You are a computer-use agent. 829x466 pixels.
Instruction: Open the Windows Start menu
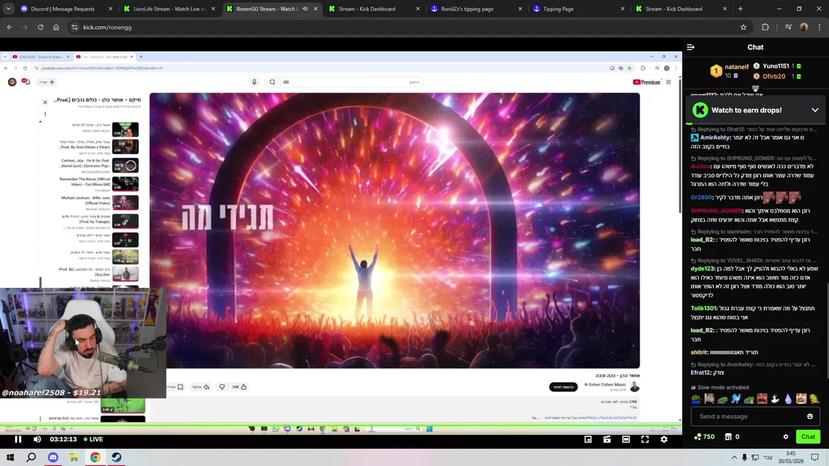click(10, 458)
